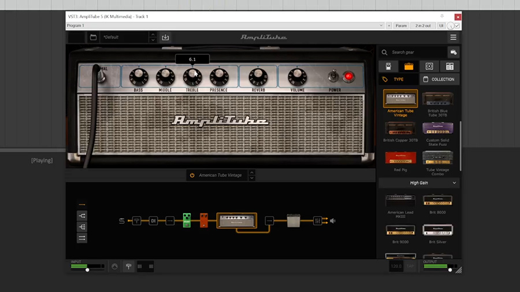Choose the Tube Vintage Combo amp
The image size is (520, 292).
click(437, 158)
